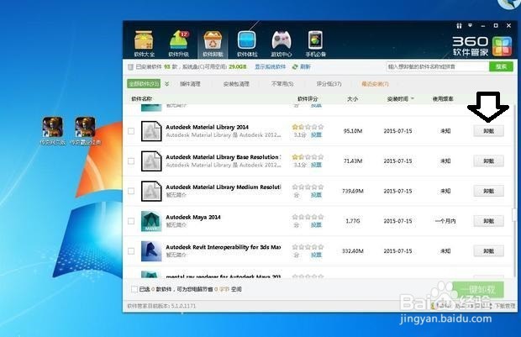Click 投票 link for Revit Interoperability row
The image size is (521, 337).
coord(316,255)
